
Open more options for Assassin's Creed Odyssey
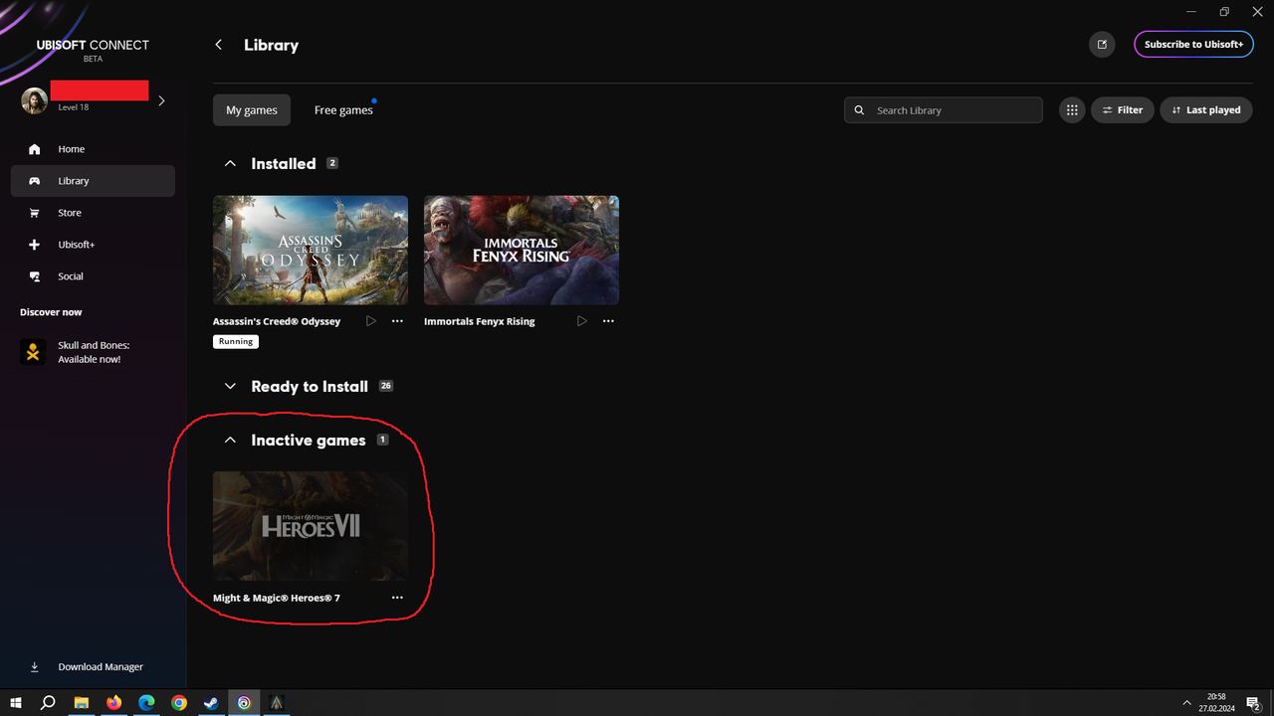[x=397, y=321]
